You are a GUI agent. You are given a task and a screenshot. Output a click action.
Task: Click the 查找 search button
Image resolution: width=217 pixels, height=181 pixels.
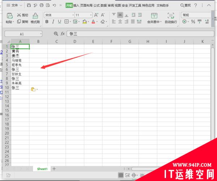click(186, 5)
